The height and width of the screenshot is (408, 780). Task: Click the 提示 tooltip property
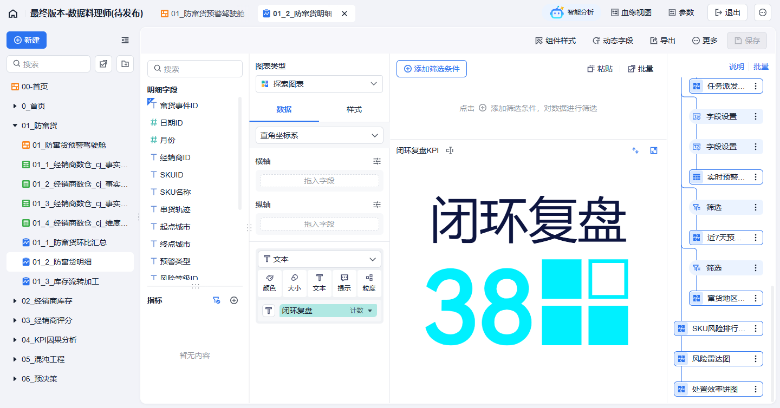pyautogui.click(x=344, y=283)
